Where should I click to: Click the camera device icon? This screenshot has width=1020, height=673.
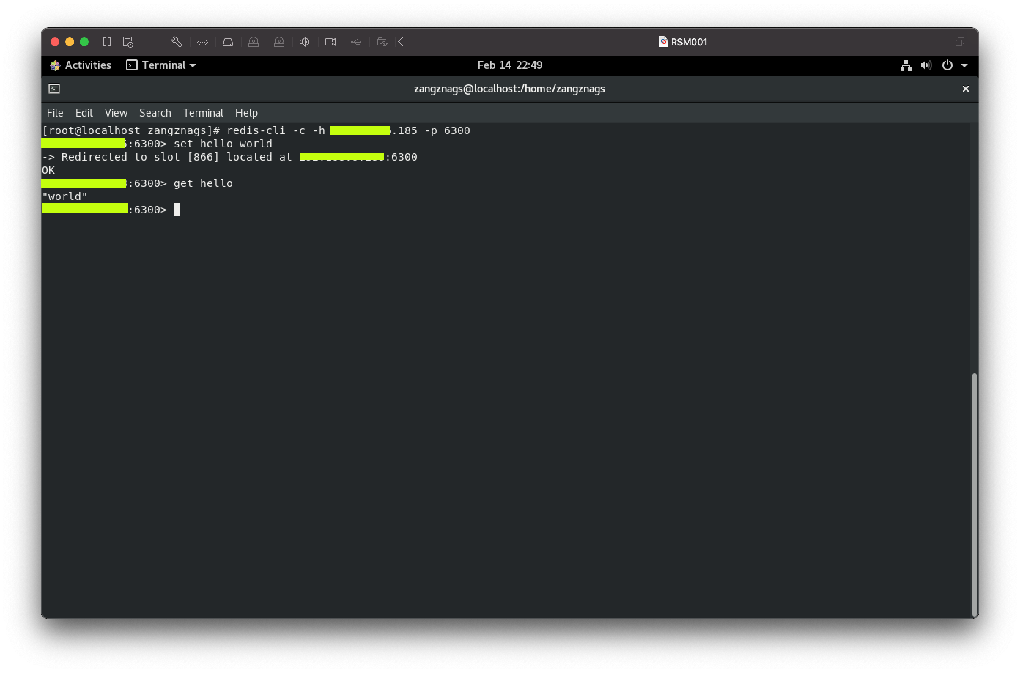click(x=330, y=42)
